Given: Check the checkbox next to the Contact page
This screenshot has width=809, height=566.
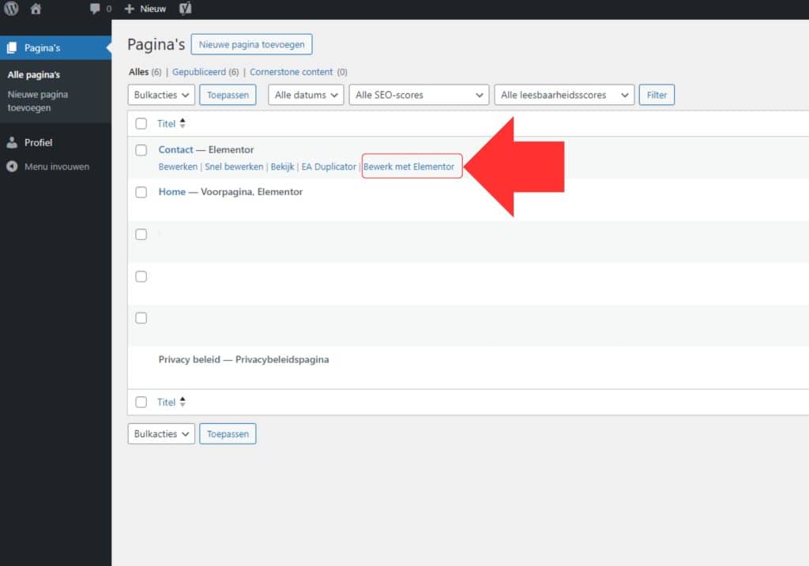Looking at the screenshot, I should [141, 149].
